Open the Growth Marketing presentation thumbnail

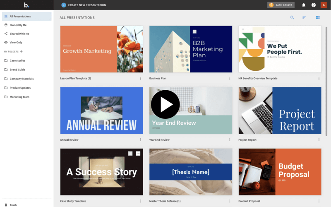coord(101,49)
